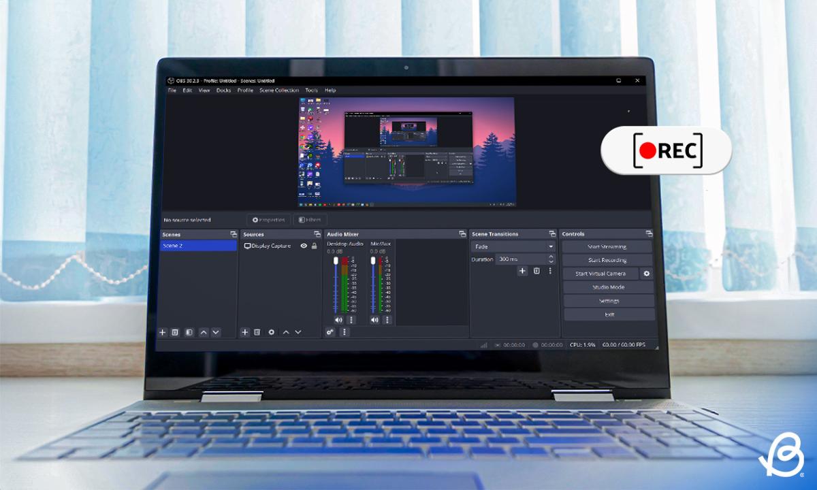
Task: Add a new scene with plus icon
Action: [x=163, y=332]
